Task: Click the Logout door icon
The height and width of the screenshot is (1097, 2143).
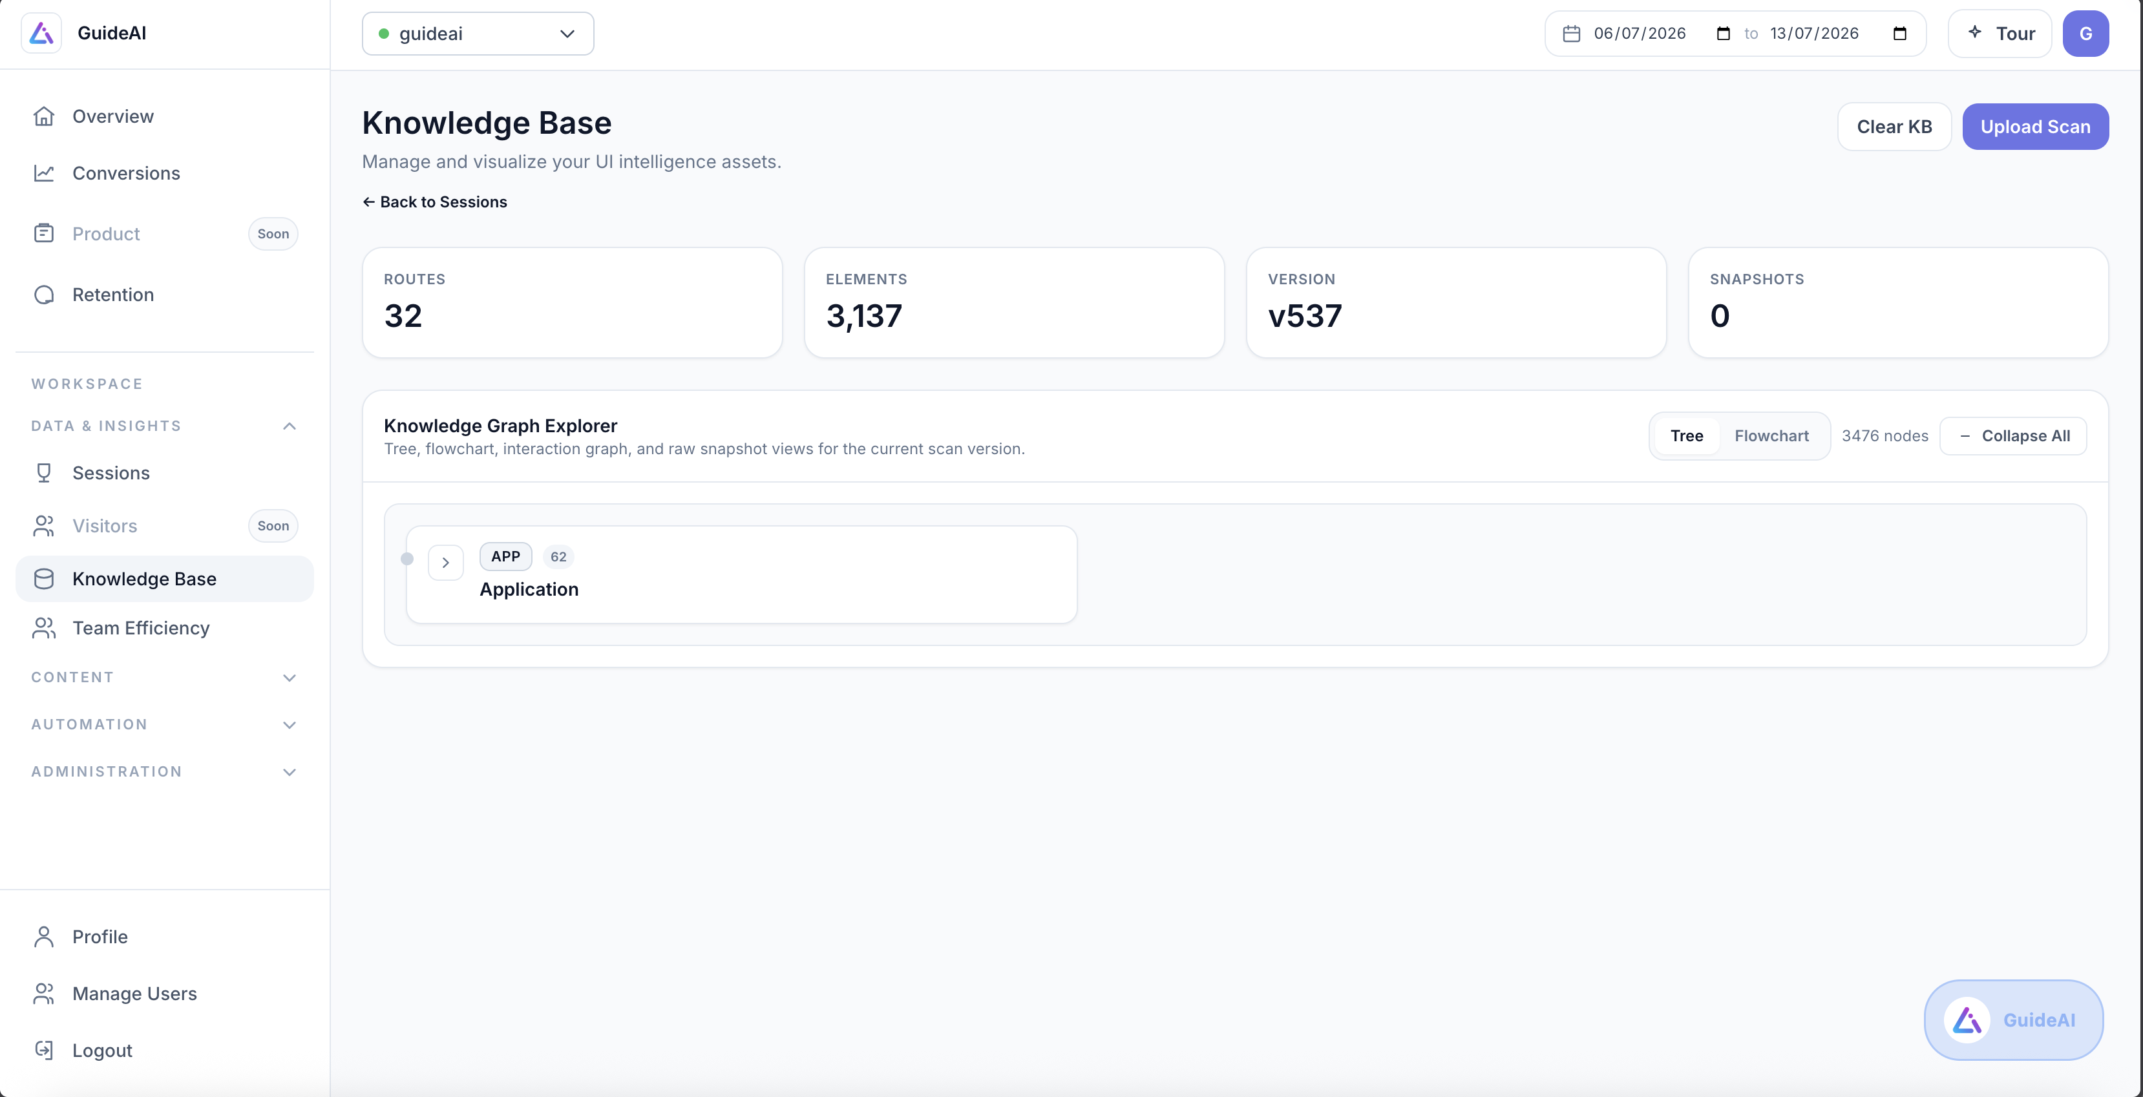Action: pos(44,1050)
